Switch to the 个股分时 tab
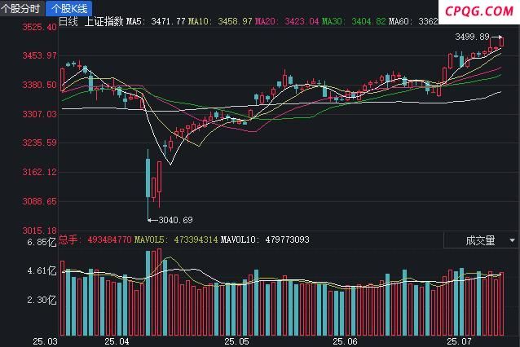This screenshot has width=520, height=347. [21, 8]
